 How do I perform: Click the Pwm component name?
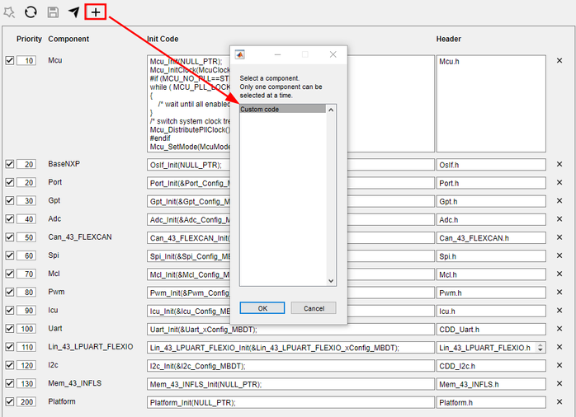[56, 292]
